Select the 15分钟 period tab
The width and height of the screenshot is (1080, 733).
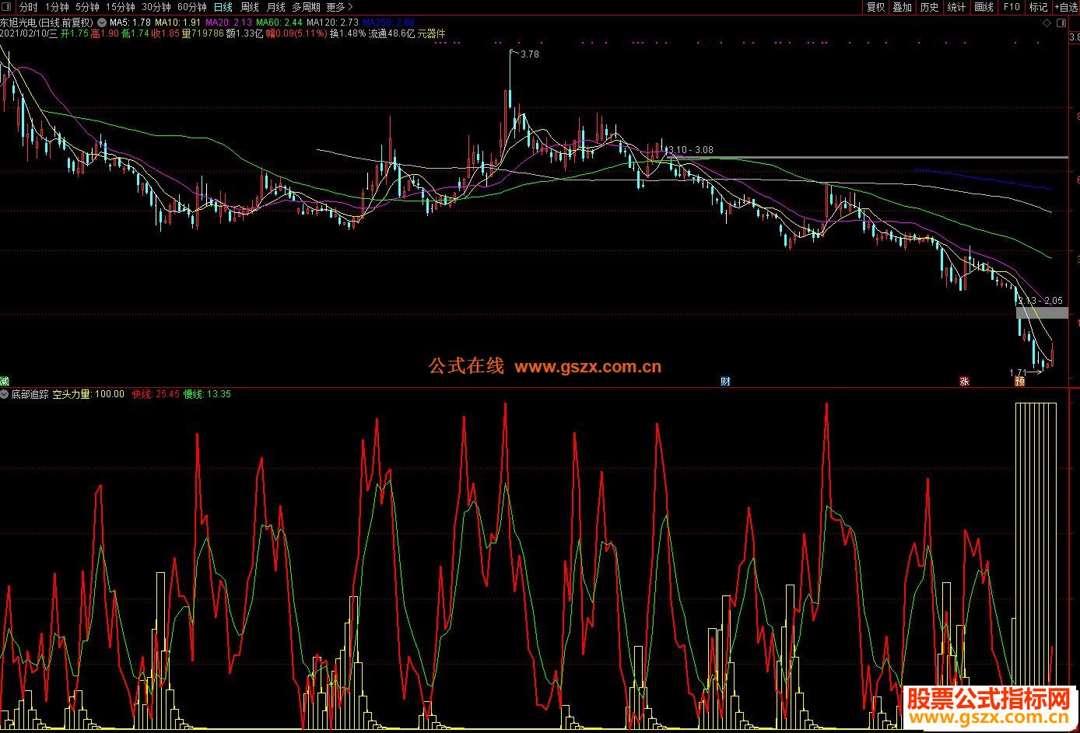pos(121,7)
